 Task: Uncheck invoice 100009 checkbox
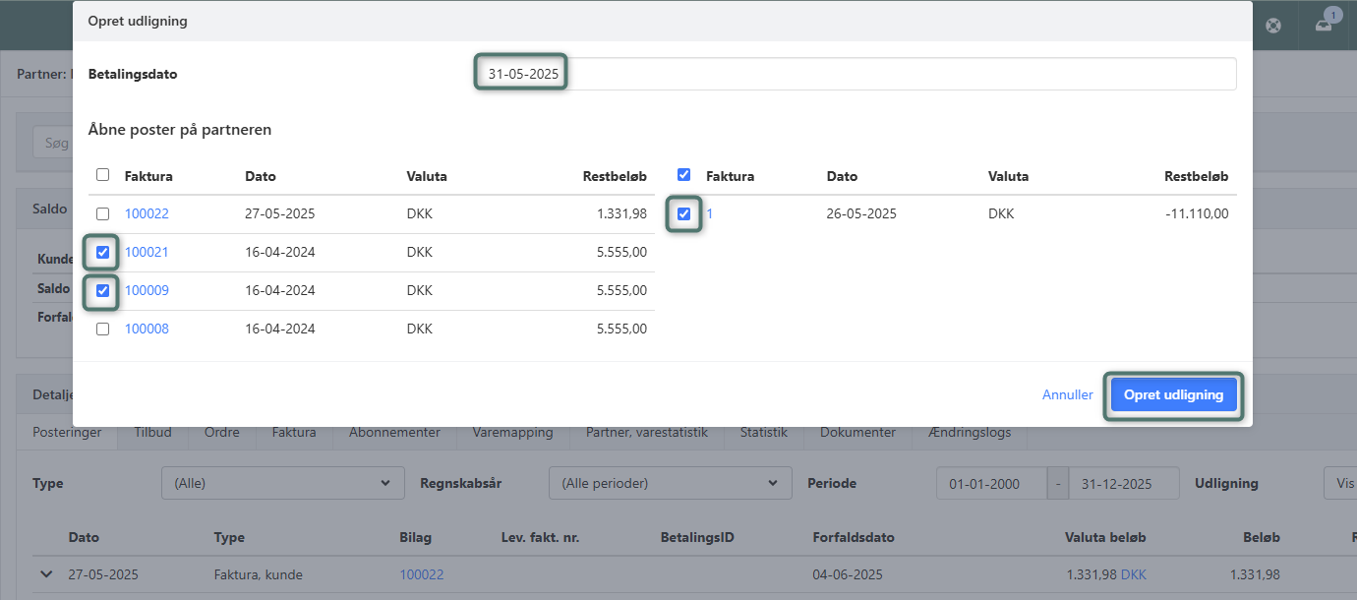[x=101, y=290]
